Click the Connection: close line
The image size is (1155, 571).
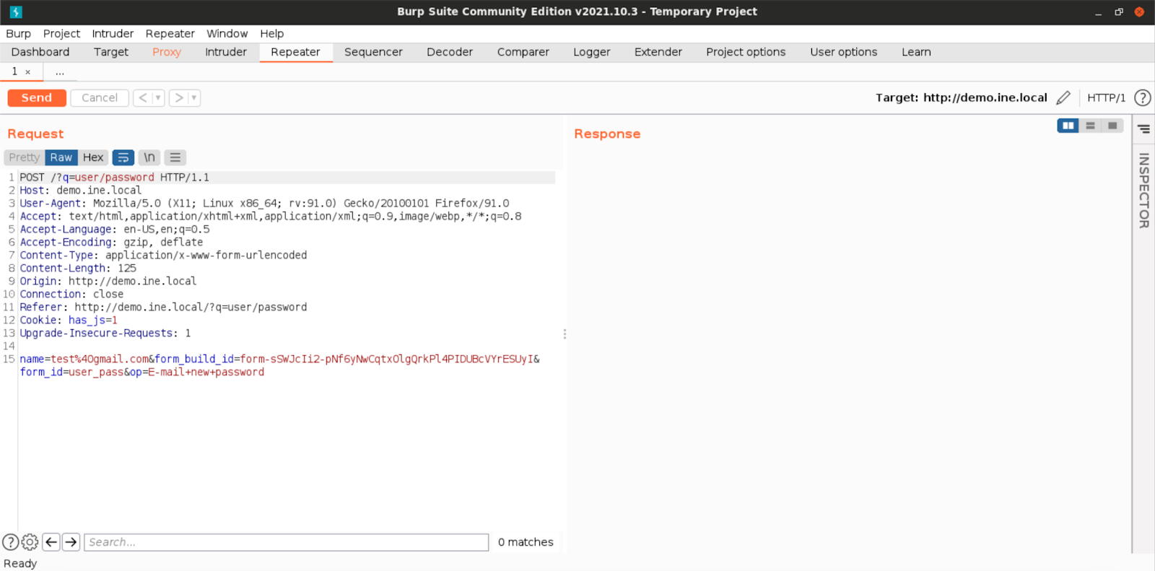click(71, 295)
